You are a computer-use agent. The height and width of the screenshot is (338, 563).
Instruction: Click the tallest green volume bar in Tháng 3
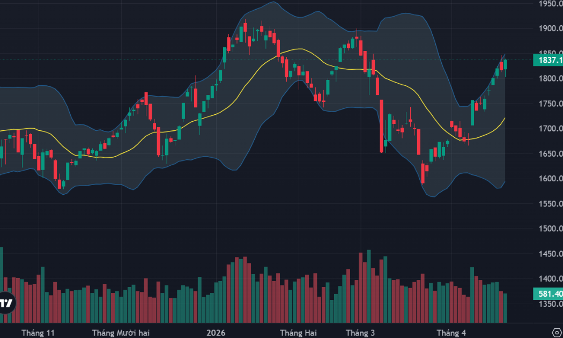pyautogui.click(x=369, y=286)
